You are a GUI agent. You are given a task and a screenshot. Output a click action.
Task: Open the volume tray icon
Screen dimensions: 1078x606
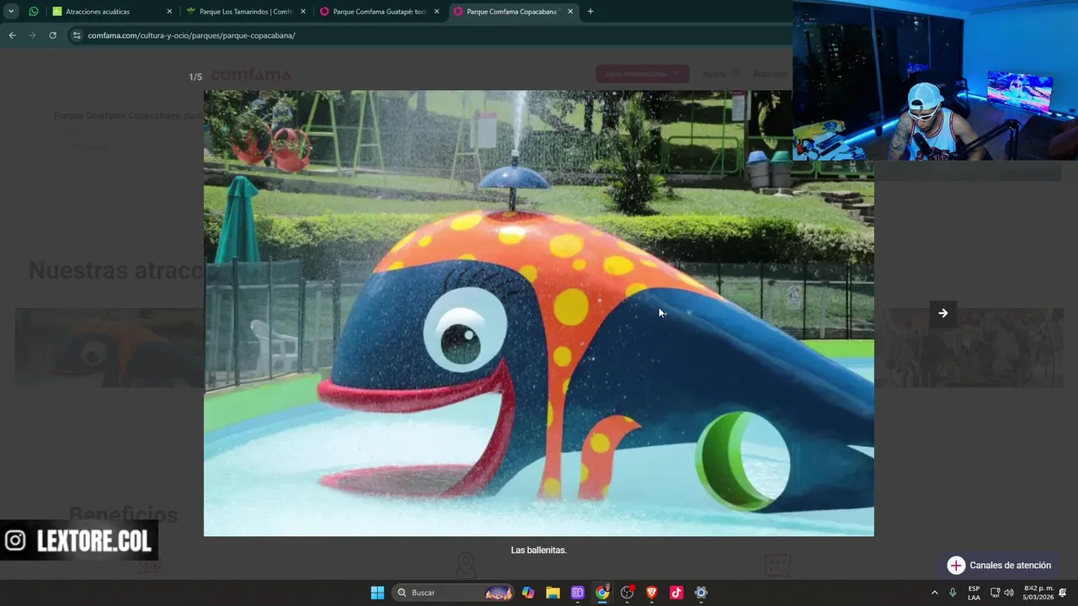1009,593
